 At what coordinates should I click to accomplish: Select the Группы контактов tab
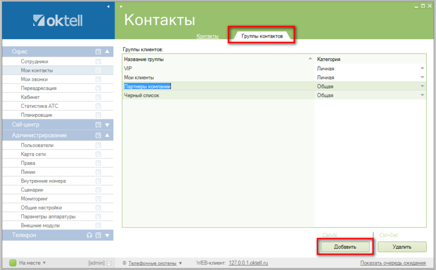pyautogui.click(x=262, y=36)
